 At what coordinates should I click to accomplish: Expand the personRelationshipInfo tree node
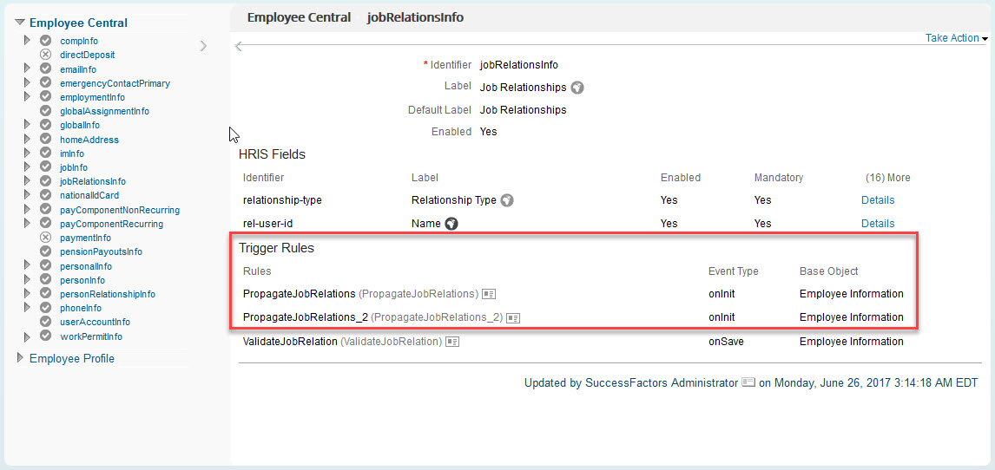coord(27,293)
